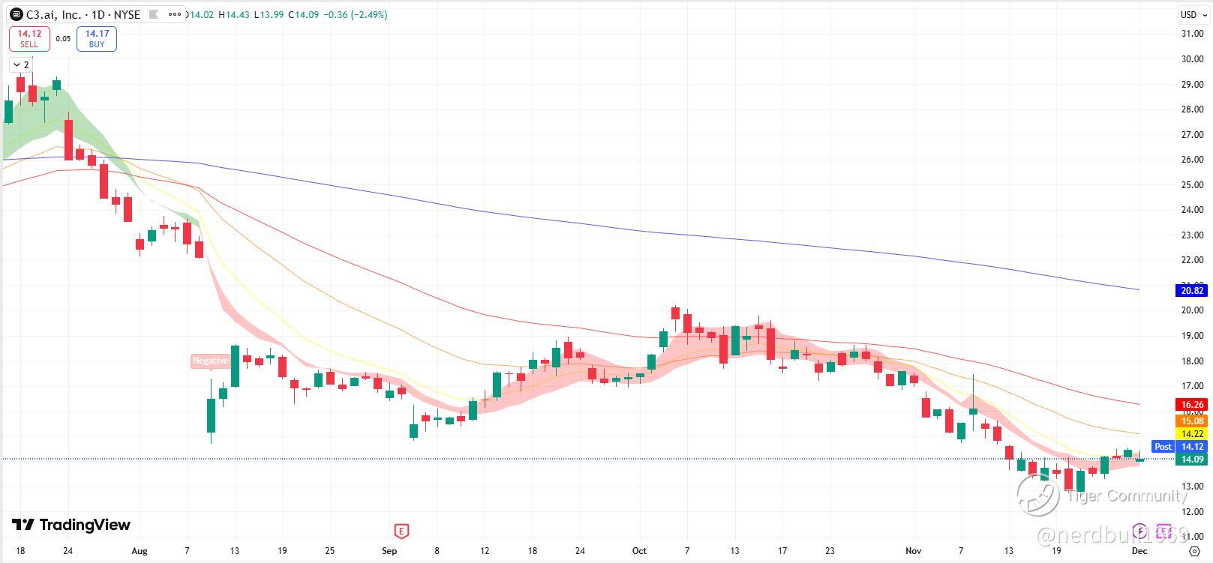Click the red E earnings marker near Sep

tap(402, 532)
